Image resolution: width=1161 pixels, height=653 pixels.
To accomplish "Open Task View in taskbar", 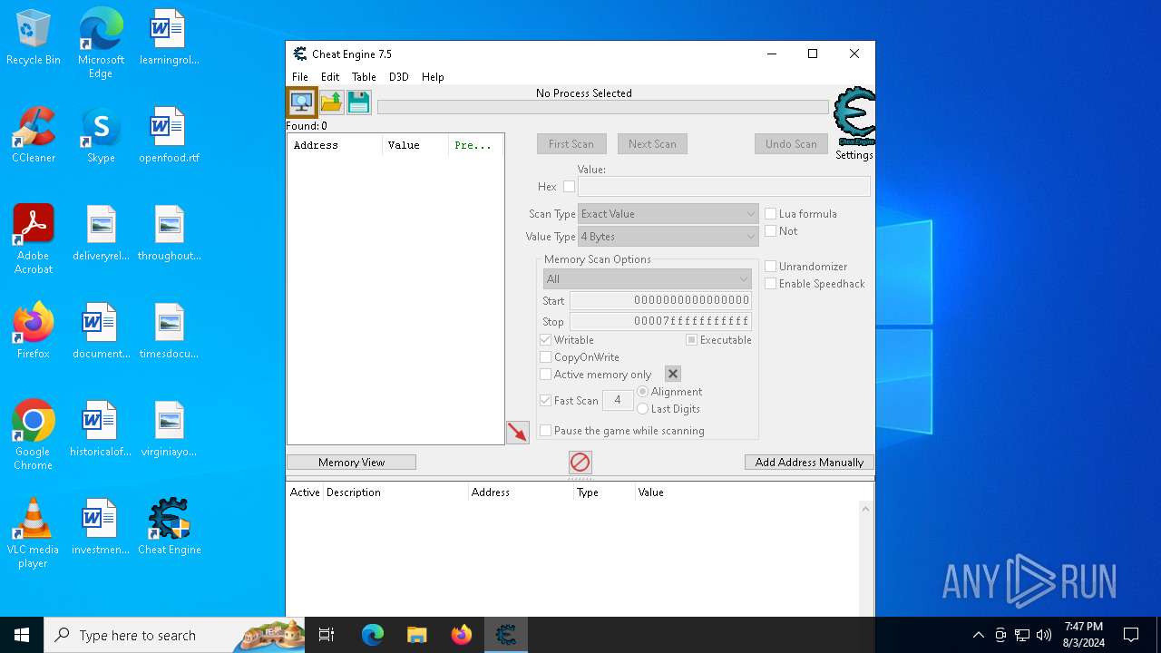I will tap(327, 635).
